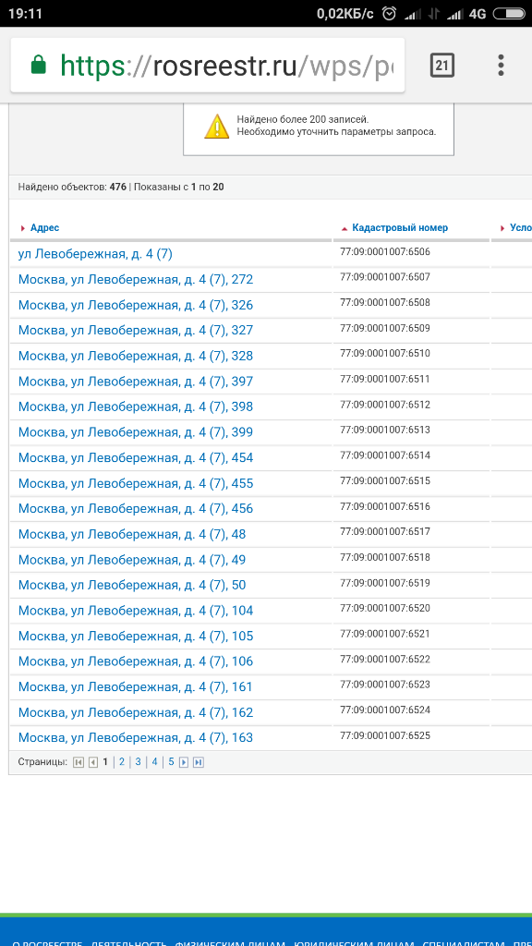Sort by the partially visible Усло column
Viewport: 532px width, 946px height.
pos(521,228)
